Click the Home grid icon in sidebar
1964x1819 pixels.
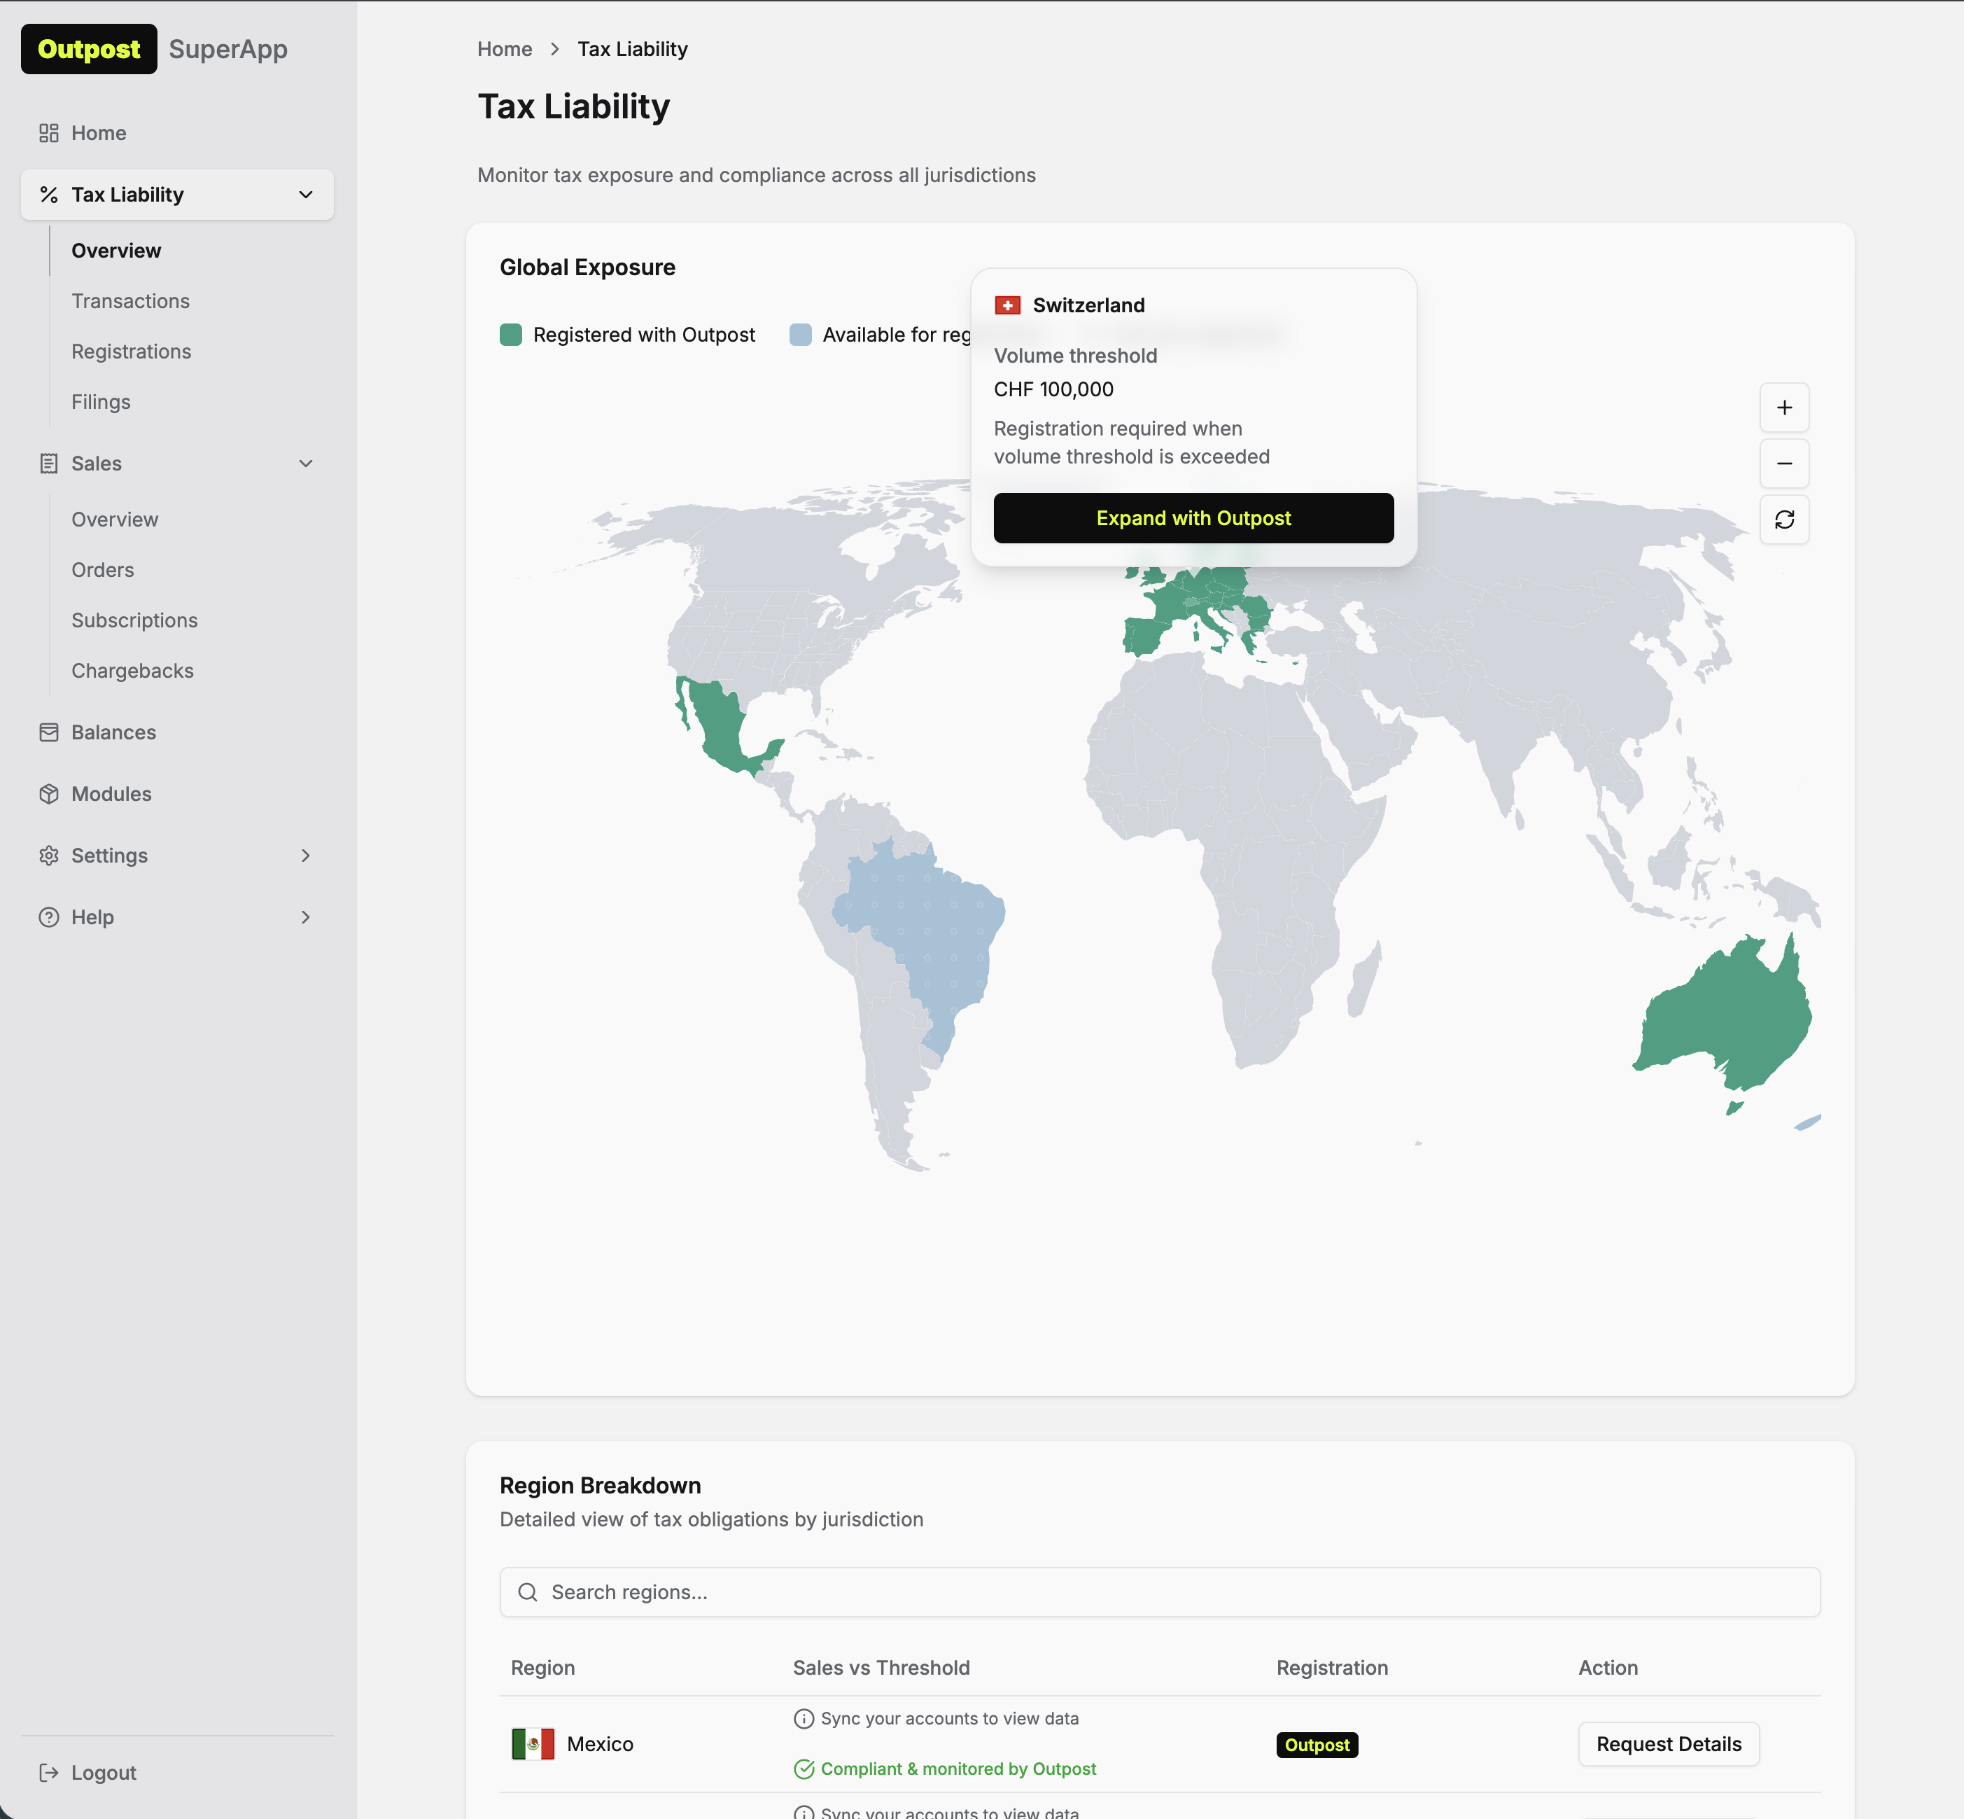pyautogui.click(x=48, y=133)
